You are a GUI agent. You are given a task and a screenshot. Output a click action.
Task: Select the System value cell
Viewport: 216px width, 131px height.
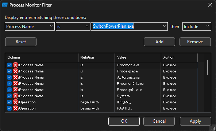point(123,96)
